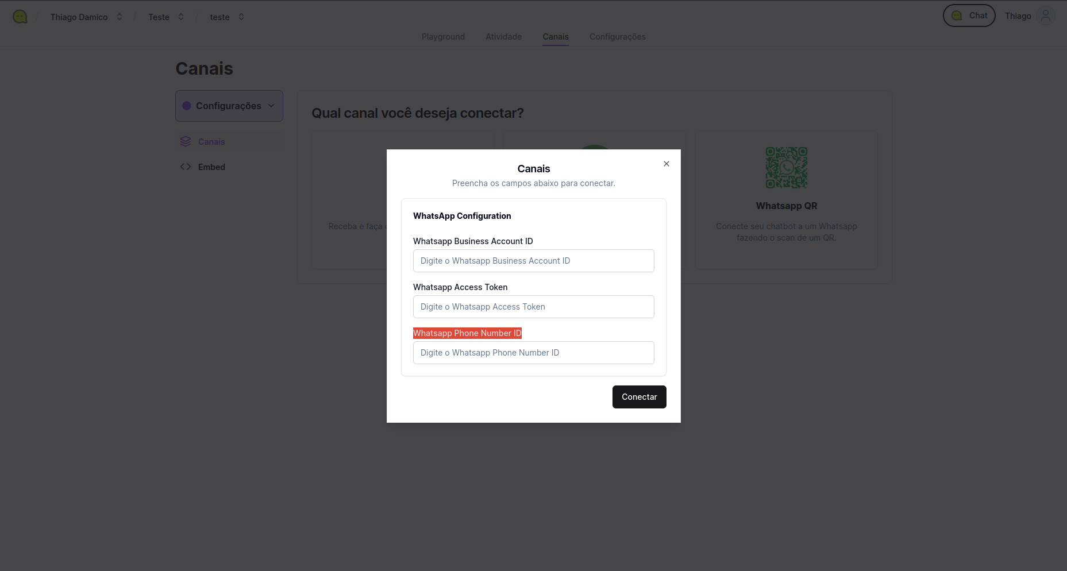Open the top Configurações tab

[x=617, y=37]
